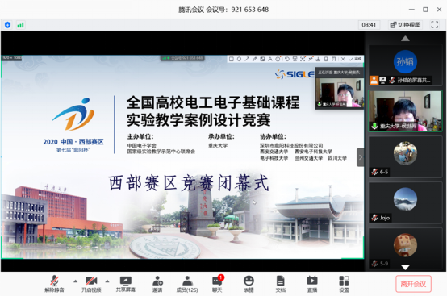Open the 表情 emoji reactions icon
Viewport: 447px width, 296px height.
tap(249, 281)
